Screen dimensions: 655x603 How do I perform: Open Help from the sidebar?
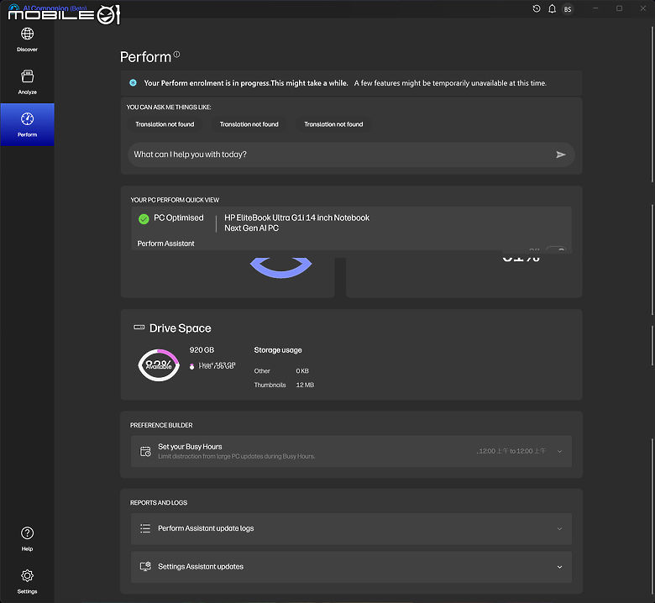pyautogui.click(x=27, y=539)
